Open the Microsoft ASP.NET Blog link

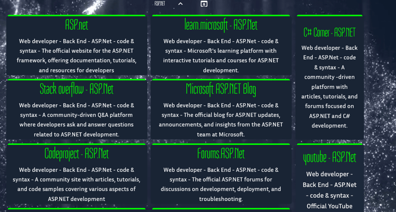pyautogui.click(x=221, y=89)
